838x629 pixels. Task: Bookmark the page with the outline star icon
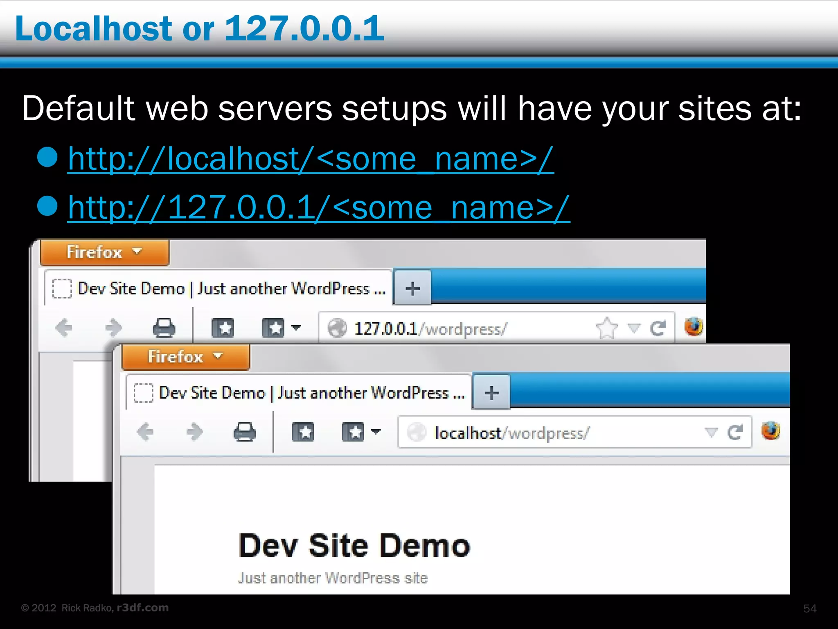[x=607, y=328]
